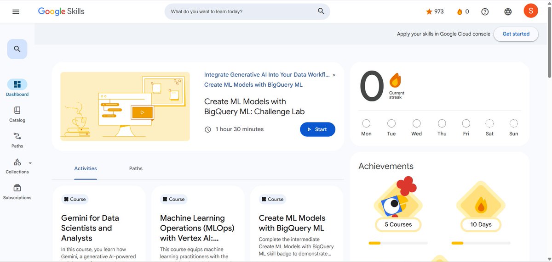552x262 pixels.
Task: Select the Mon streak day circle
Action: [366, 123]
